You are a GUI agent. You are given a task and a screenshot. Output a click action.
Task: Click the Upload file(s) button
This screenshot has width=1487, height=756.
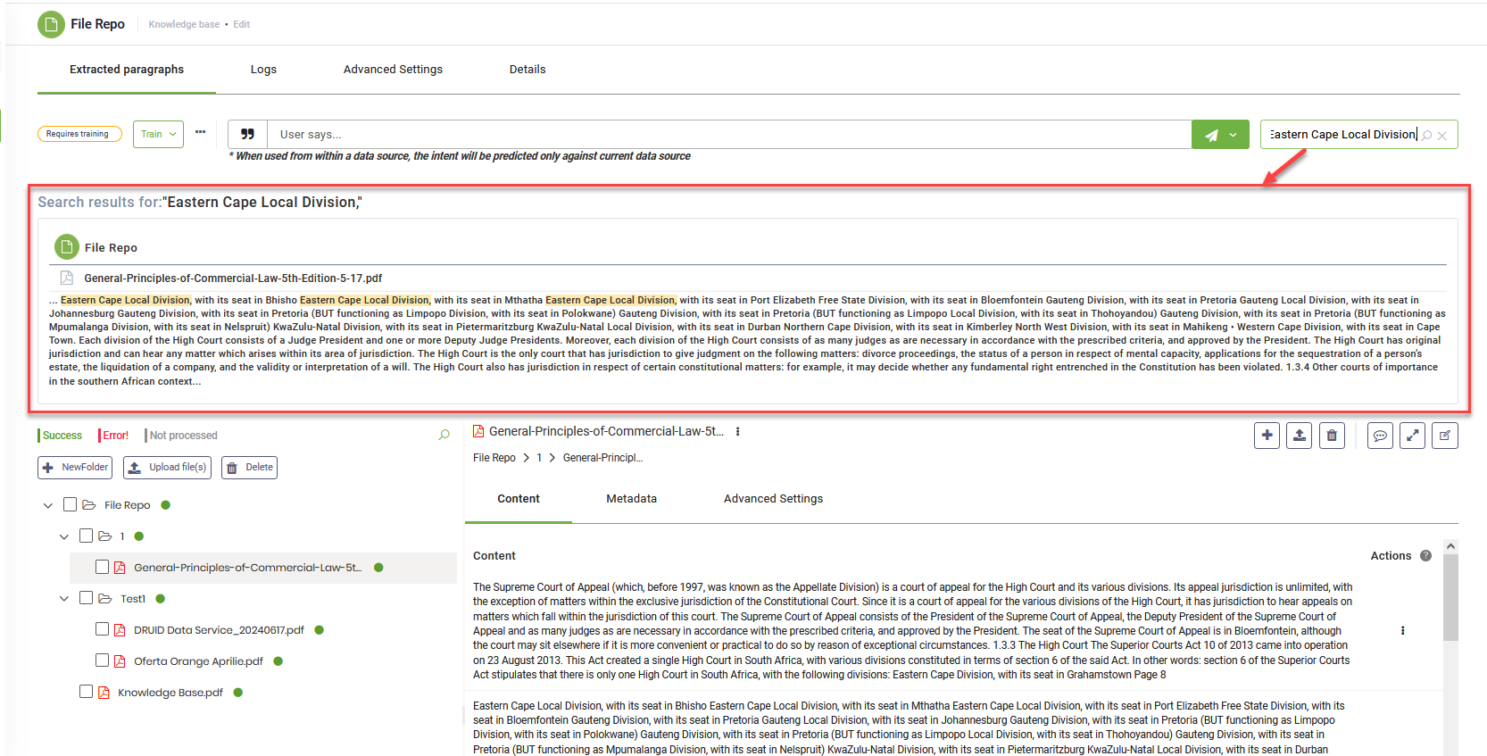point(167,468)
